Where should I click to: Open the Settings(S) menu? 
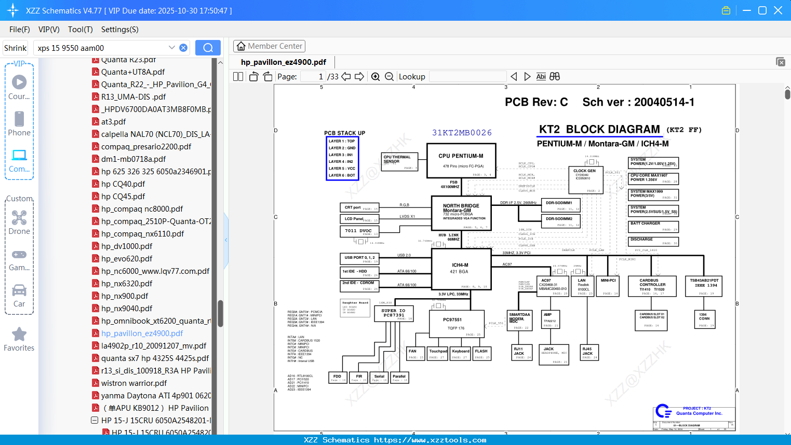pyautogui.click(x=120, y=30)
